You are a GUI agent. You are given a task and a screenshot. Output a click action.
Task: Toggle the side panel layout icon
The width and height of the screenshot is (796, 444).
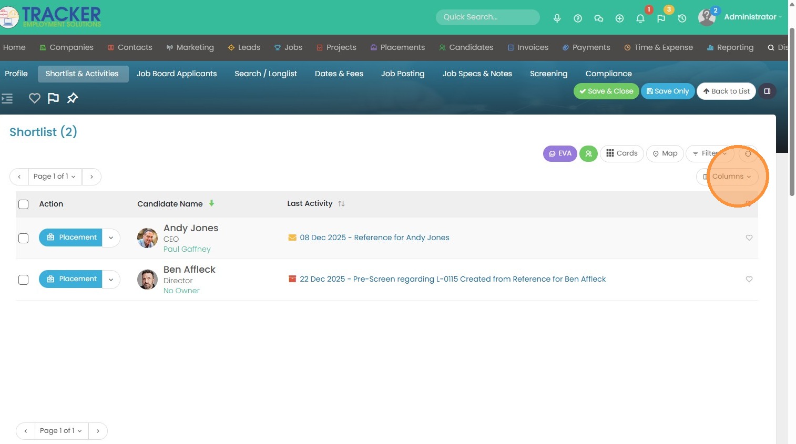pyautogui.click(x=767, y=91)
